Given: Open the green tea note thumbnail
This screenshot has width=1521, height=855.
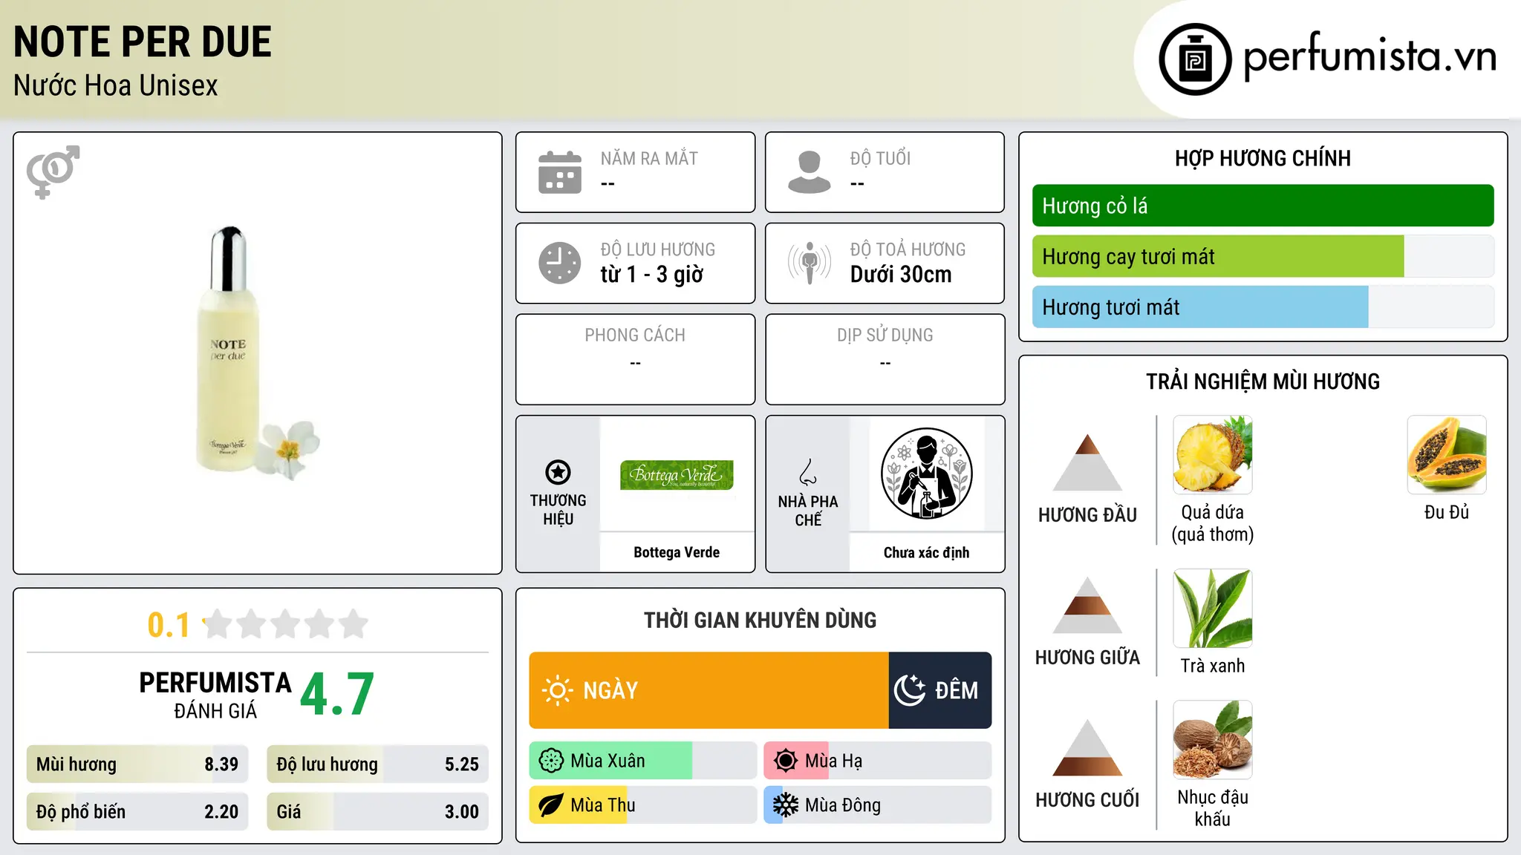Looking at the screenshot, I should coord(1213,609).
